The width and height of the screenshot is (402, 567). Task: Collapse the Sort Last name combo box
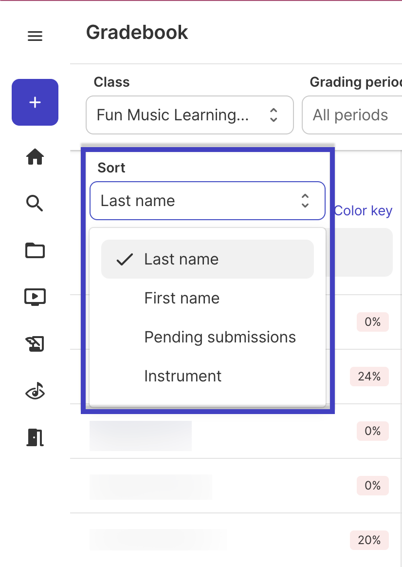tap(207, 201)
